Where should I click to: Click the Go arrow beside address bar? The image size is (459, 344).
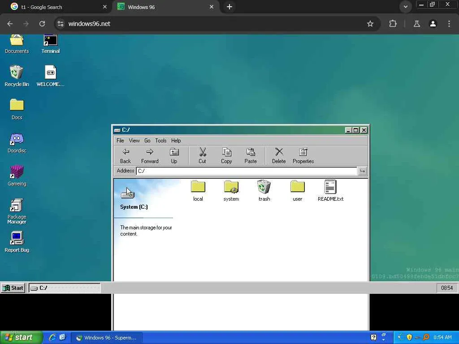tap(362, 171)
